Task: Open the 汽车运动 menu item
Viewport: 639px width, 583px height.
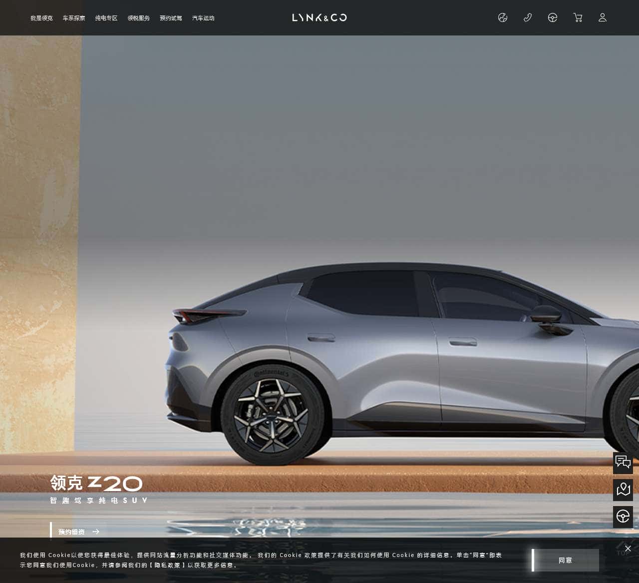Action: click(203, 18)
